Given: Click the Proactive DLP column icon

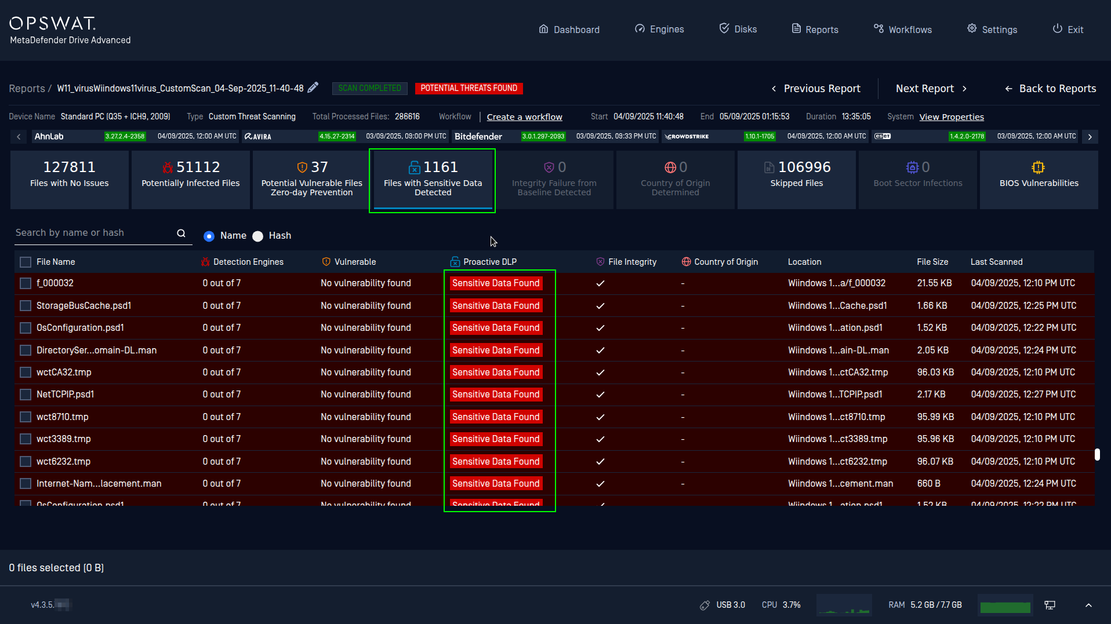Looking at the screenshot, I should (455, 262).
